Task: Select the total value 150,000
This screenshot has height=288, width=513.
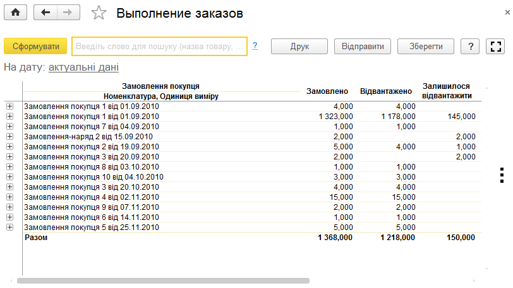Action: click(461, 238)
